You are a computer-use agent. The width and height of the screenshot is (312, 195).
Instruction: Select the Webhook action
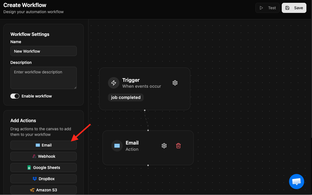click(43, 156)
